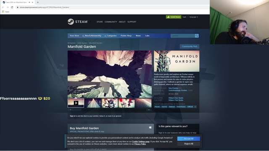
Task: Click the 'Is this game relevant to you?' heading
Action: [173, 126]
